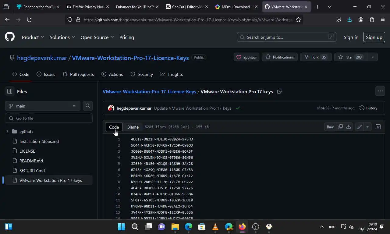Expand the .github folder
Screen dimensions: 390x234
coord(7,132)
